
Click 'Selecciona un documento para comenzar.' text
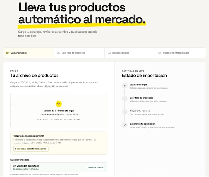[149, 88]
